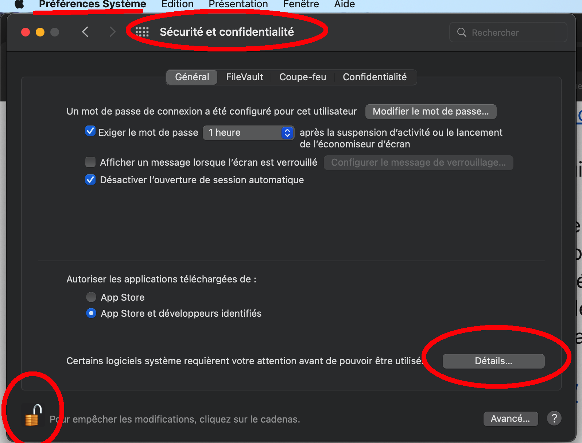Click the 'Avancé...' button
The width and height of the screenshot is (582, 443).
pos(511,419)
